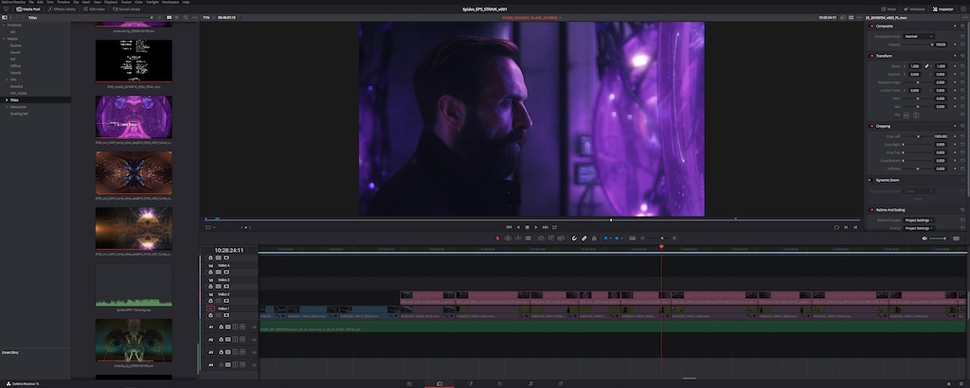Solo the A1 audio track
Viewport: 970px width, 388px height.
tap(235, 326)
